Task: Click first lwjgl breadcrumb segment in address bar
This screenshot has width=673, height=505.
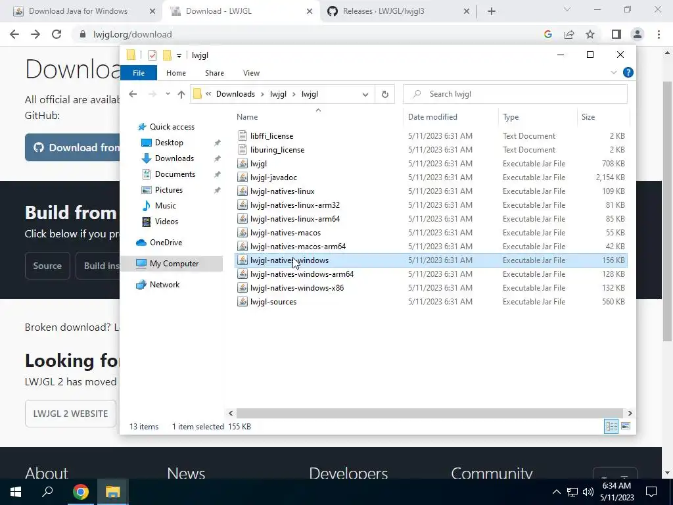Action: pyautogui.click(x=278, y=94)
